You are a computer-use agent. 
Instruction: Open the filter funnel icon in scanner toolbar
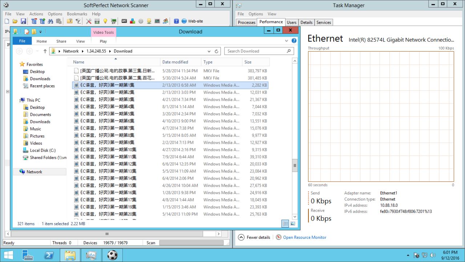pos(78,21)
